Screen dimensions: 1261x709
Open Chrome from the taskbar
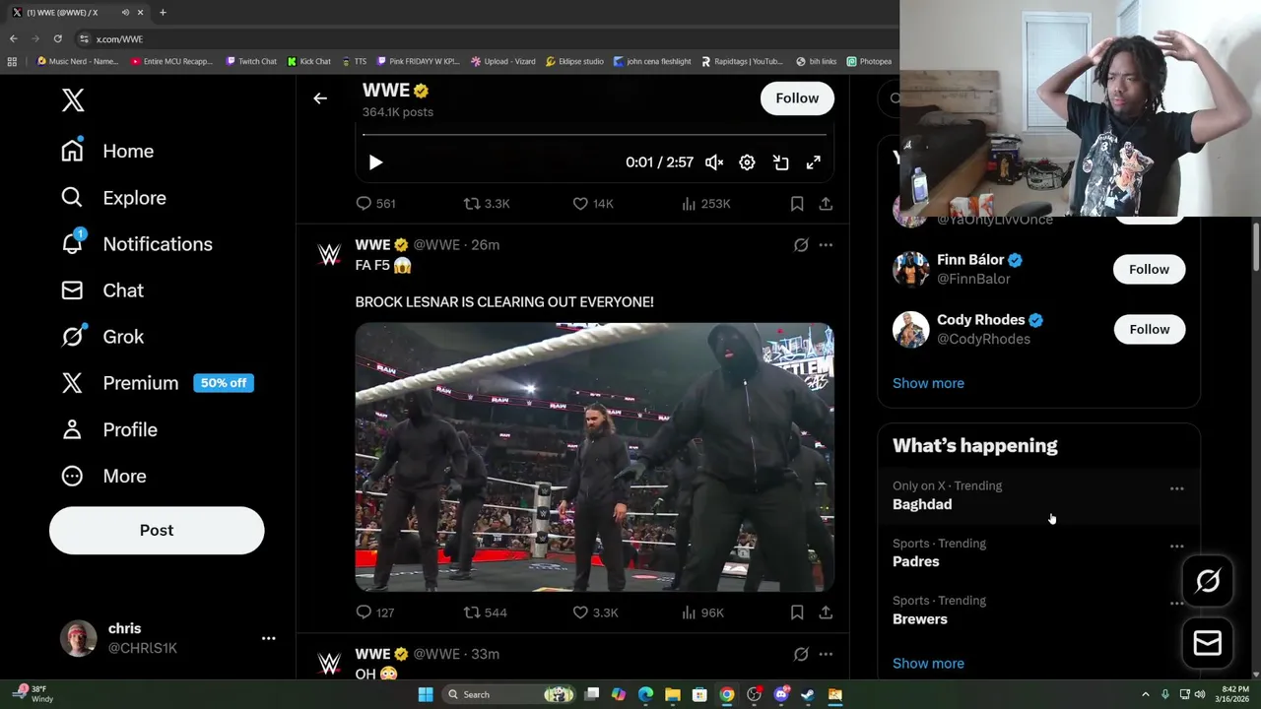[x=727, y=694]
